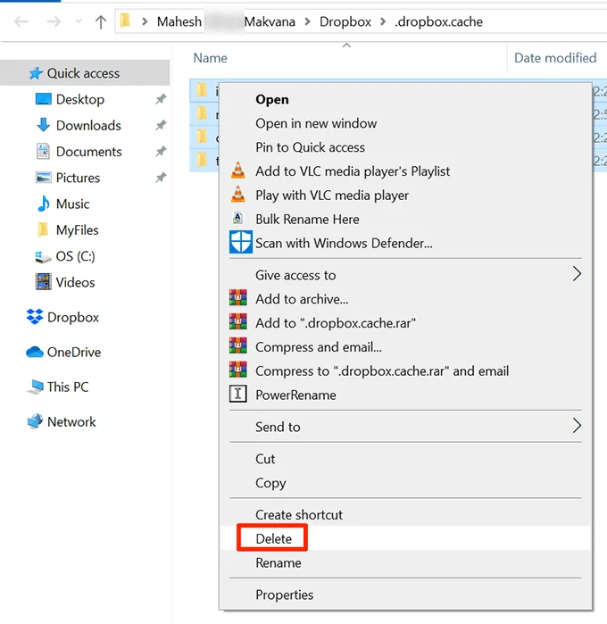
Task: Sort by Date modified column header
Action: pos(555,58)
